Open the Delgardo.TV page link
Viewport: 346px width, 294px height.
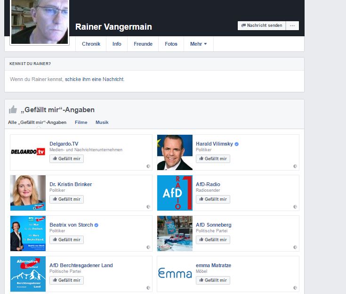point(64,144)
